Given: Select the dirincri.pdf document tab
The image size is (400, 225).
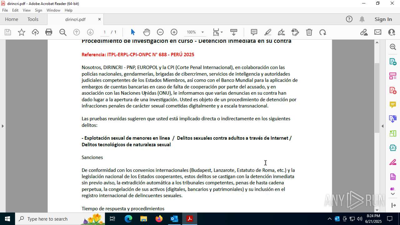Looking at the screenshot, I should pyautogui.click(x=75, y=19).
